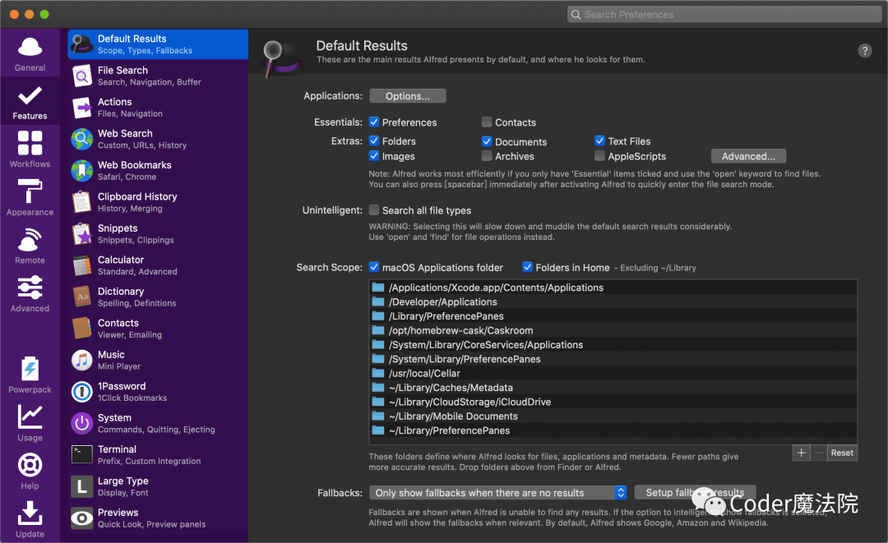Enable Search all file types

tap(374, 209)
